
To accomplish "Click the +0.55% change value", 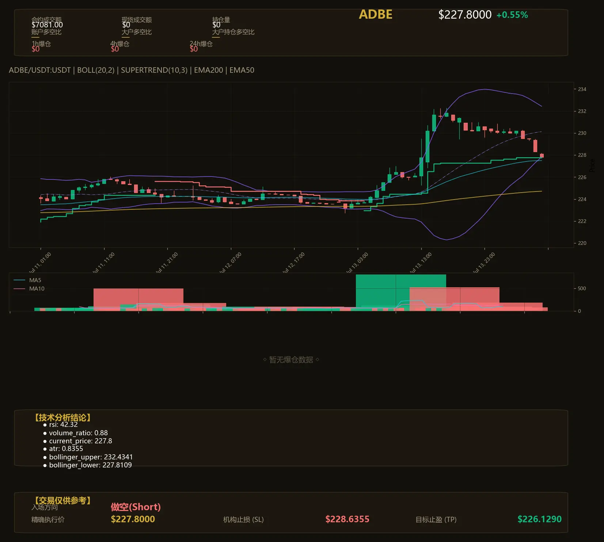I will click(x=512, y=15).
